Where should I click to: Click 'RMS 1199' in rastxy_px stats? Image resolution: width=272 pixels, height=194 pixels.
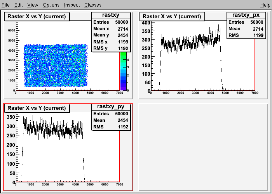[246, 35]
